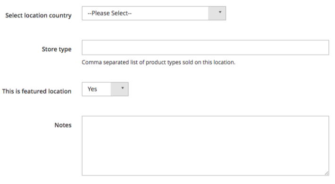The height and width of the screenshot is (184, 335).
Task: Click the 'This is featured location' label
Action: click(37, 91)
